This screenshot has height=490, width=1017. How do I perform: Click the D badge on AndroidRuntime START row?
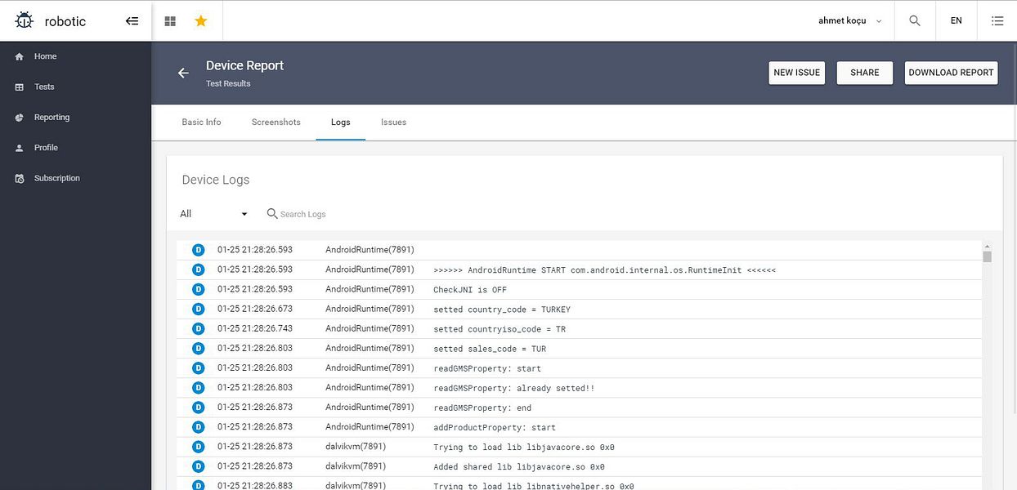(x=198, y=269)
